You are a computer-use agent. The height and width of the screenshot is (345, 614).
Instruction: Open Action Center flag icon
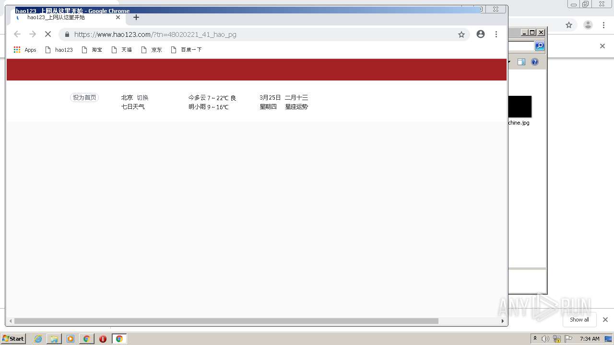(568, 339)
